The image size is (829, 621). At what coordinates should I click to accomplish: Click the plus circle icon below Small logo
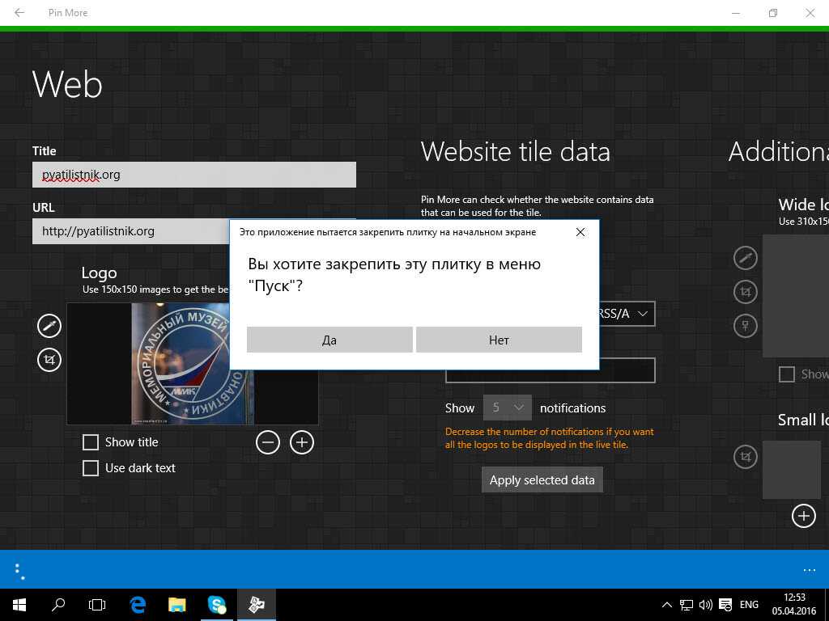[x=803, y=516]
